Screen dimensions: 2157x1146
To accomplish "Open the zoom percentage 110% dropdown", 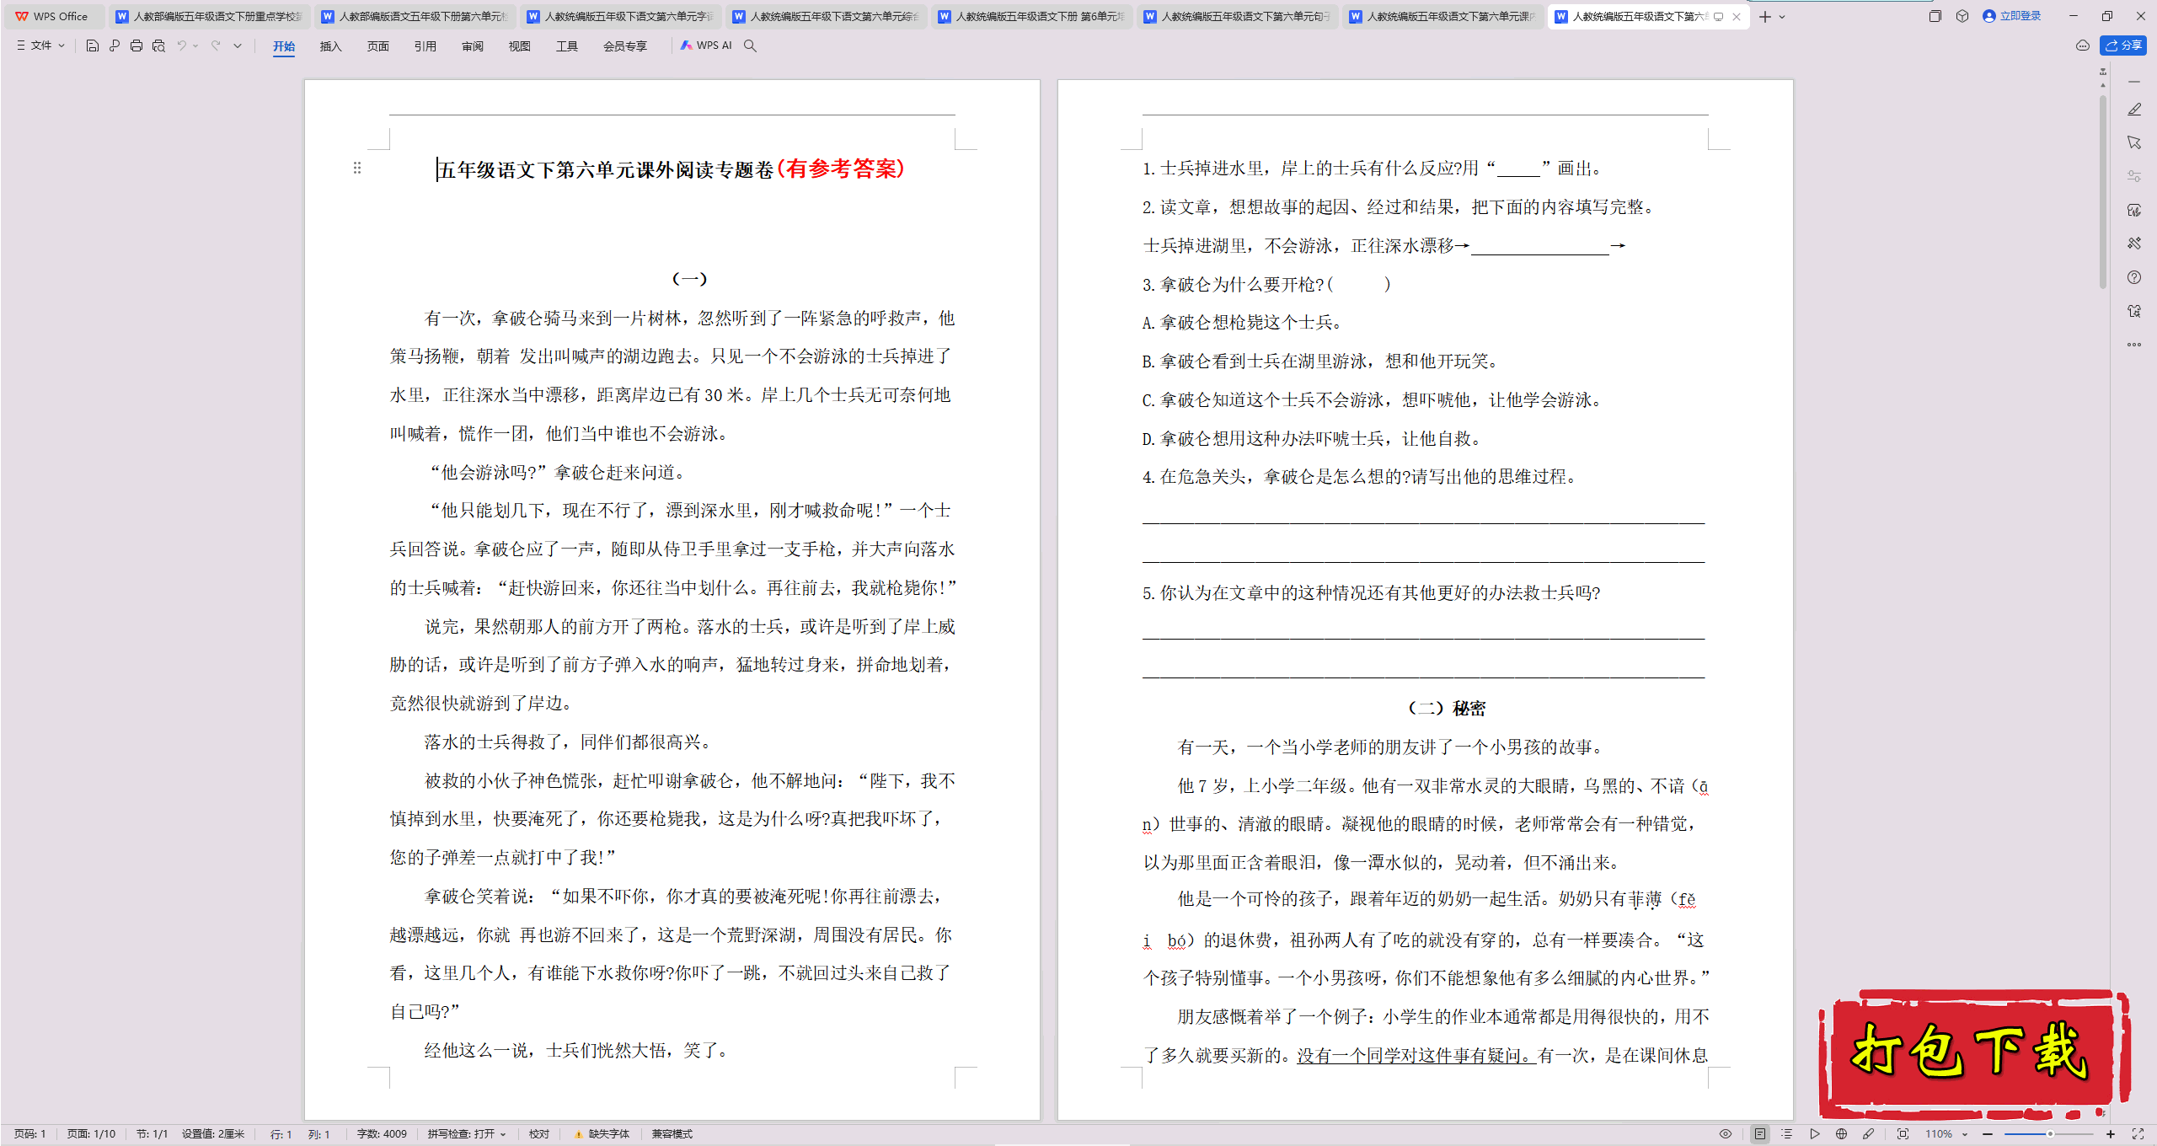I will tap(1946, 1134).
